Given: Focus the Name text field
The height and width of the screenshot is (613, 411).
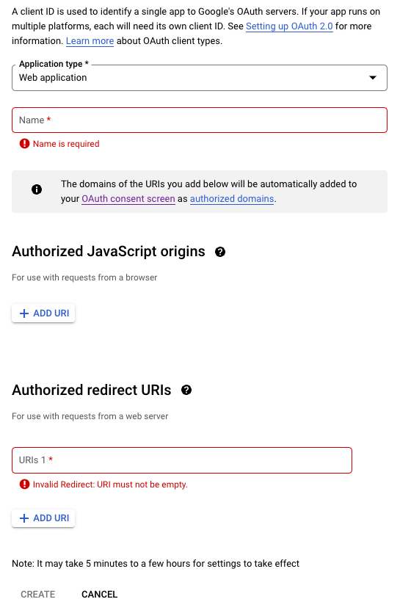Looking at the screenshot, I should (199, 120).
